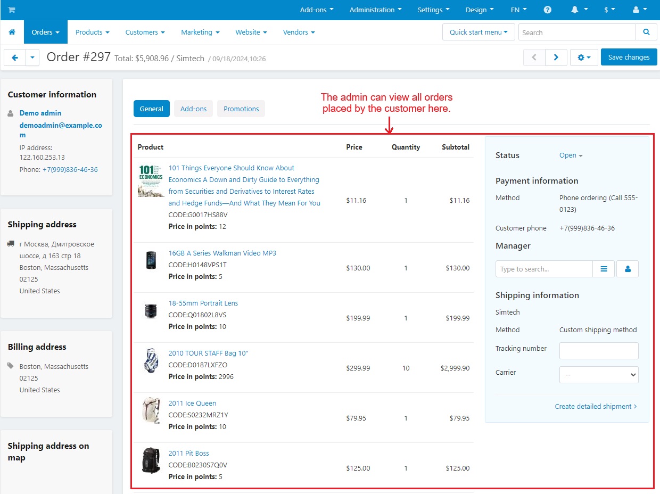
Task: Open the Demo admin customer link
Action: 40,113
